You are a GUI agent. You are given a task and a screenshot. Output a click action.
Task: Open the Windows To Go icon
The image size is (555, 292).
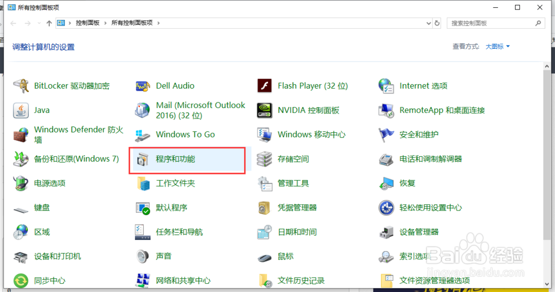pyautogui.click(x=143, y=135)
